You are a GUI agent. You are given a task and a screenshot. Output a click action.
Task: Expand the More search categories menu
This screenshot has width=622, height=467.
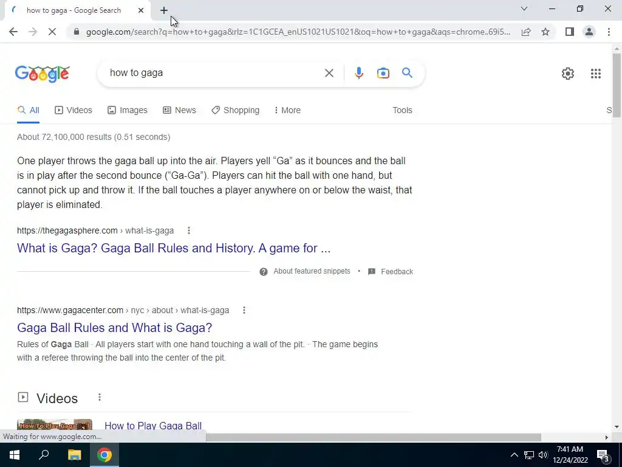coord(287,111)
